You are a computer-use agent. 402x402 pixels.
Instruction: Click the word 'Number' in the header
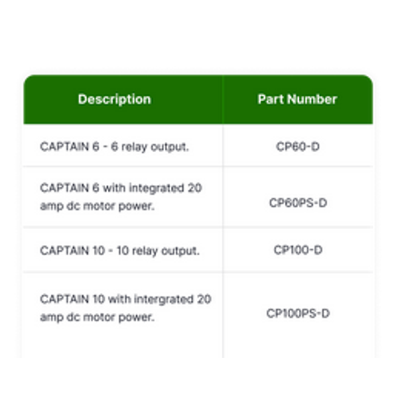pos(312,99)
